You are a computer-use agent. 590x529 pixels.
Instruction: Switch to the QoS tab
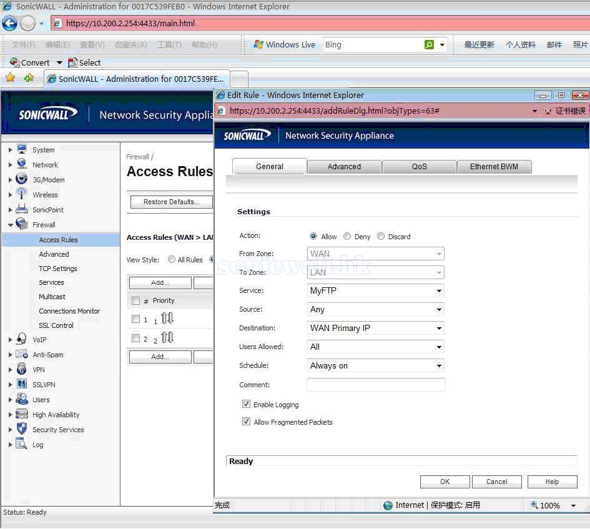[x=419, y=167]
